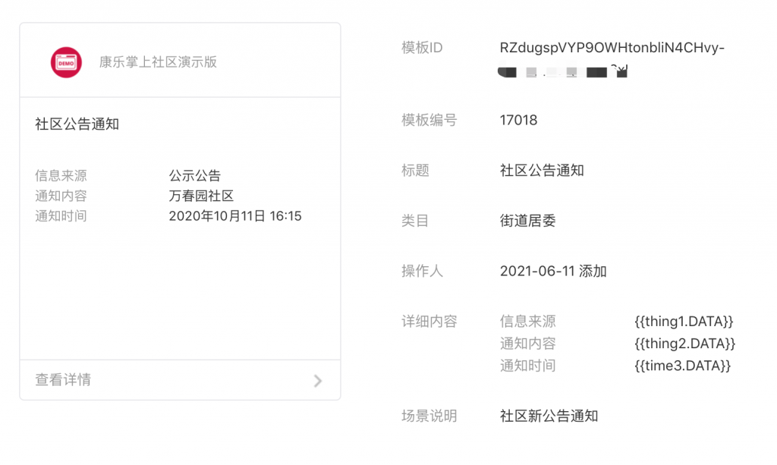777x465 pixels.
Task: Select the {{time3.DATA}} placeholder
Action: click(682, 366)
